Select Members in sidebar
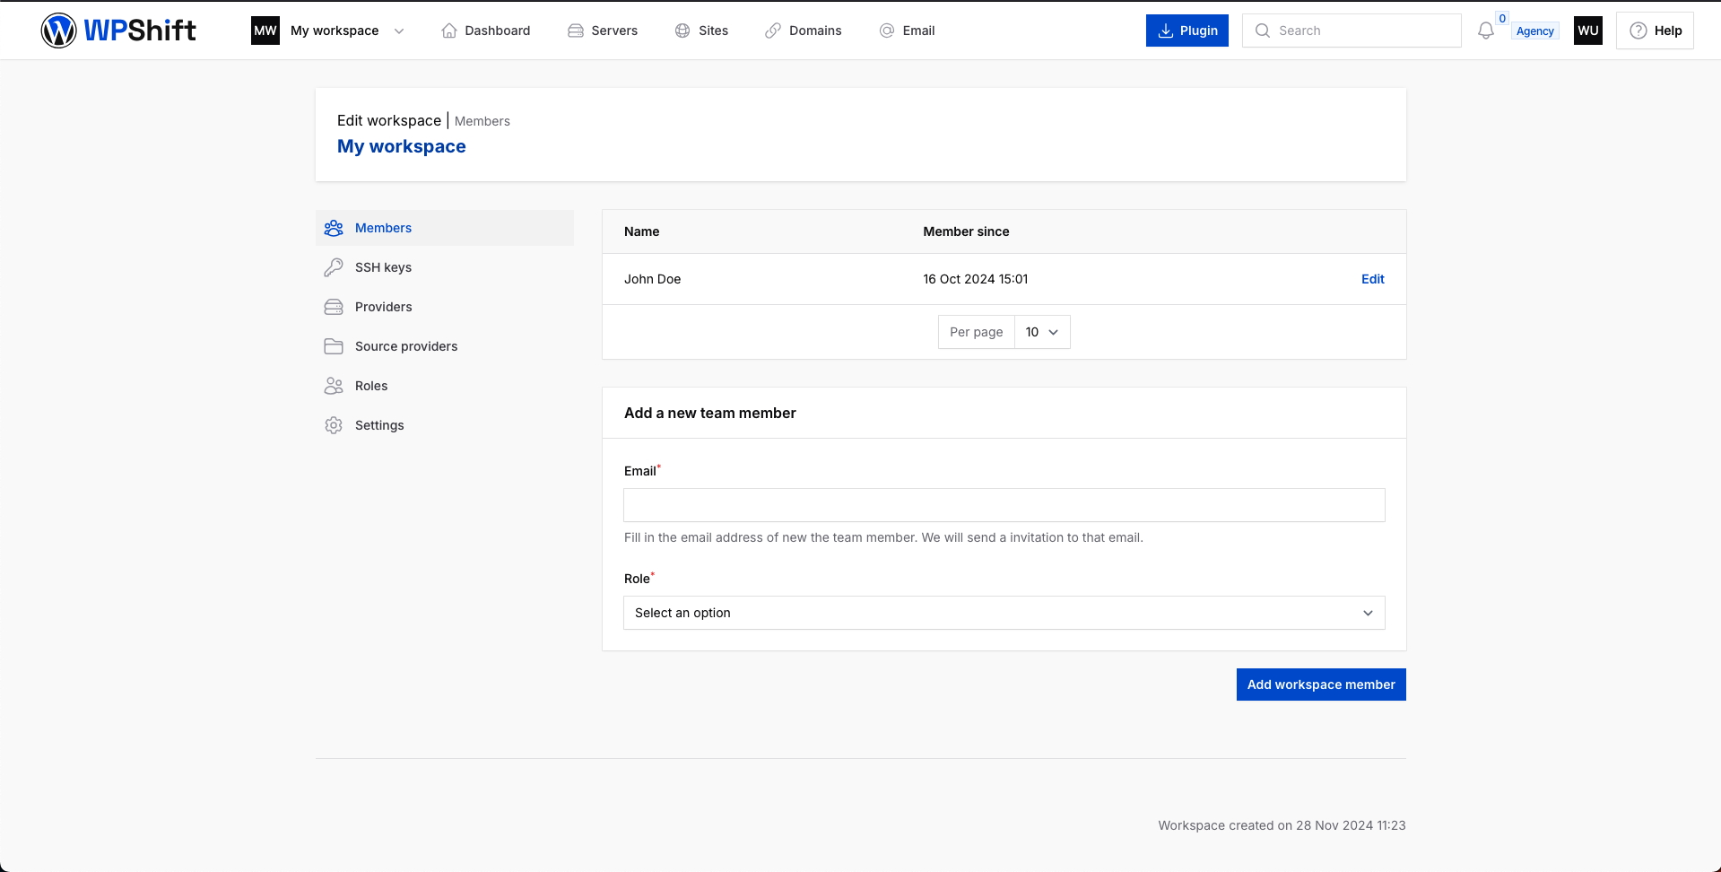 [445, 228]
